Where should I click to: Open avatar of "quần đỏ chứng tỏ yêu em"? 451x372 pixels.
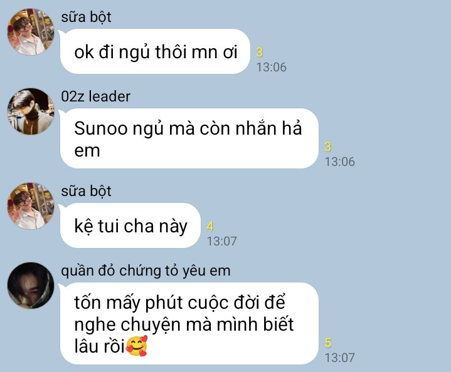pos(31,285)
